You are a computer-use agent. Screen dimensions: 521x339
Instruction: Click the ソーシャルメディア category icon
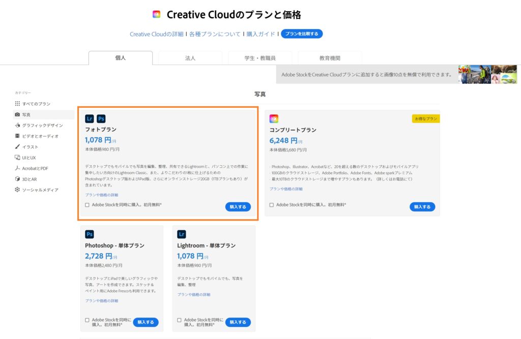17,190
